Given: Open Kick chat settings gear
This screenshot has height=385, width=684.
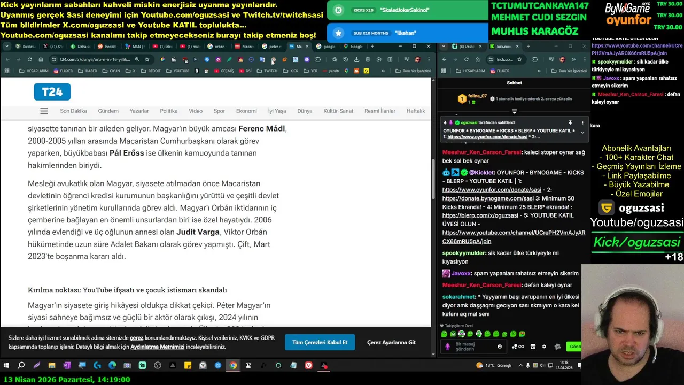Looking at the screenshot, I should click(544, 346).
